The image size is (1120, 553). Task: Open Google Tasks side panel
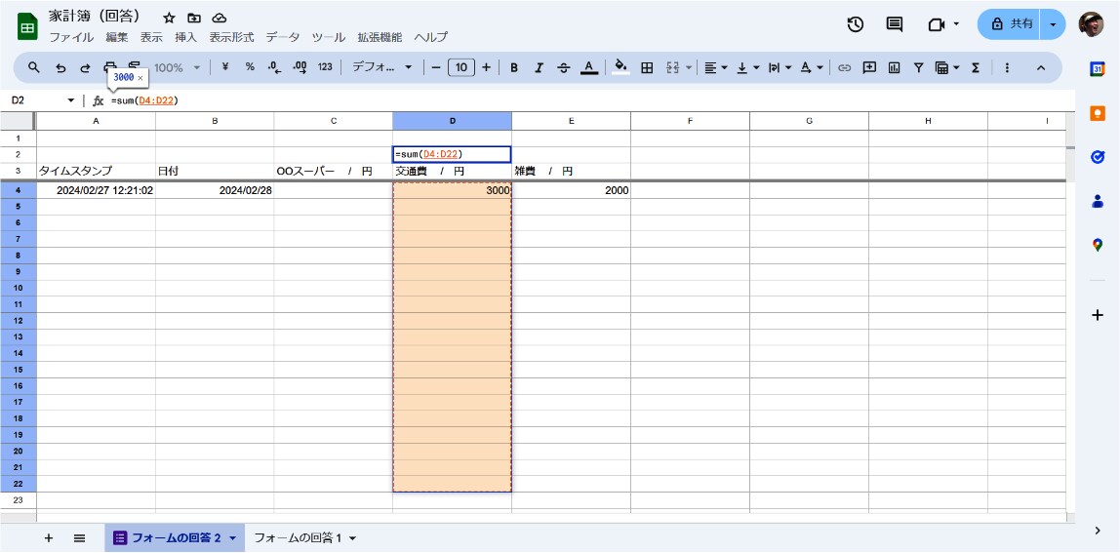pos(1098,157)
